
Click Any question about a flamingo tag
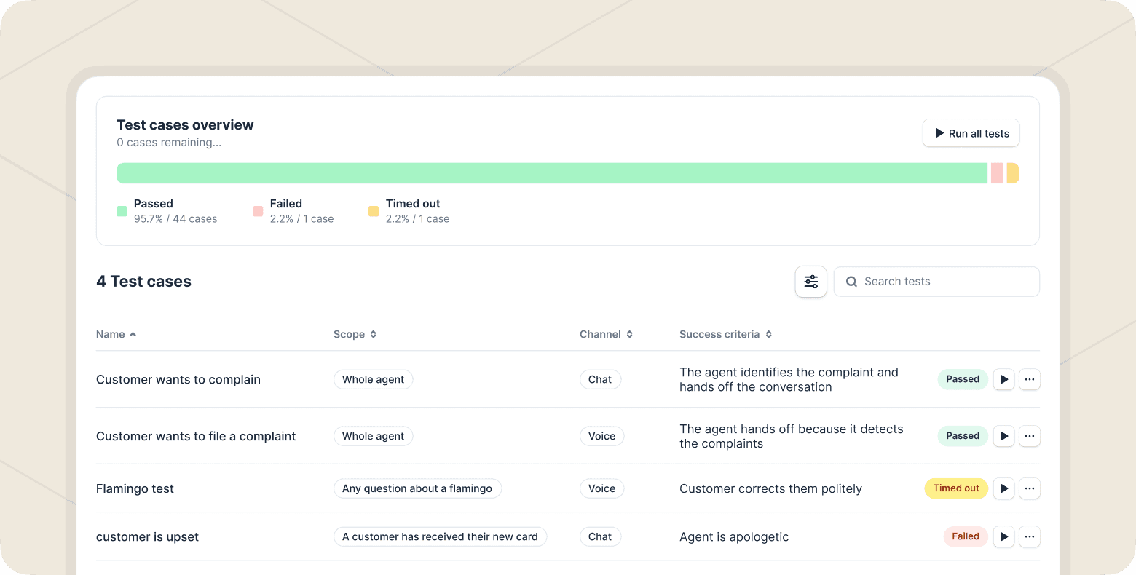[417, 488]
